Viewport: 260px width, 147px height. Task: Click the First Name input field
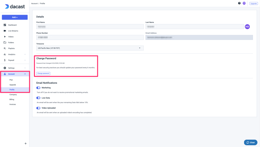pyautogui.click(x=90, y=26)
